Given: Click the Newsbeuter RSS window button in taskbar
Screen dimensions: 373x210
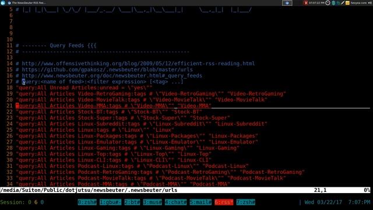Looking at the screenshot, I should (27, 3).
